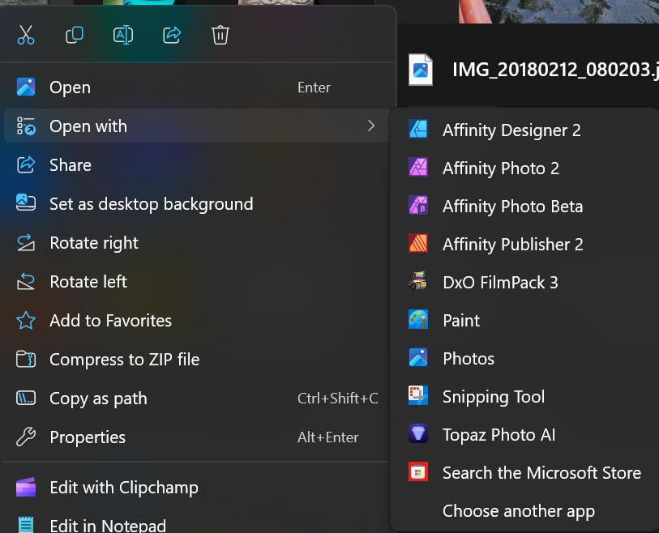The image size is (659, 533).
Task: Select Snipping Tool from the list
Action: 493,397
